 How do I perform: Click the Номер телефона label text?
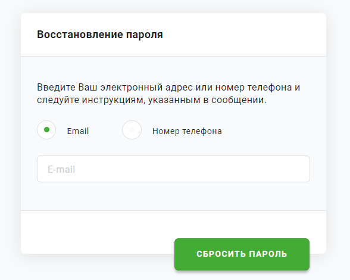pos(187,131)
